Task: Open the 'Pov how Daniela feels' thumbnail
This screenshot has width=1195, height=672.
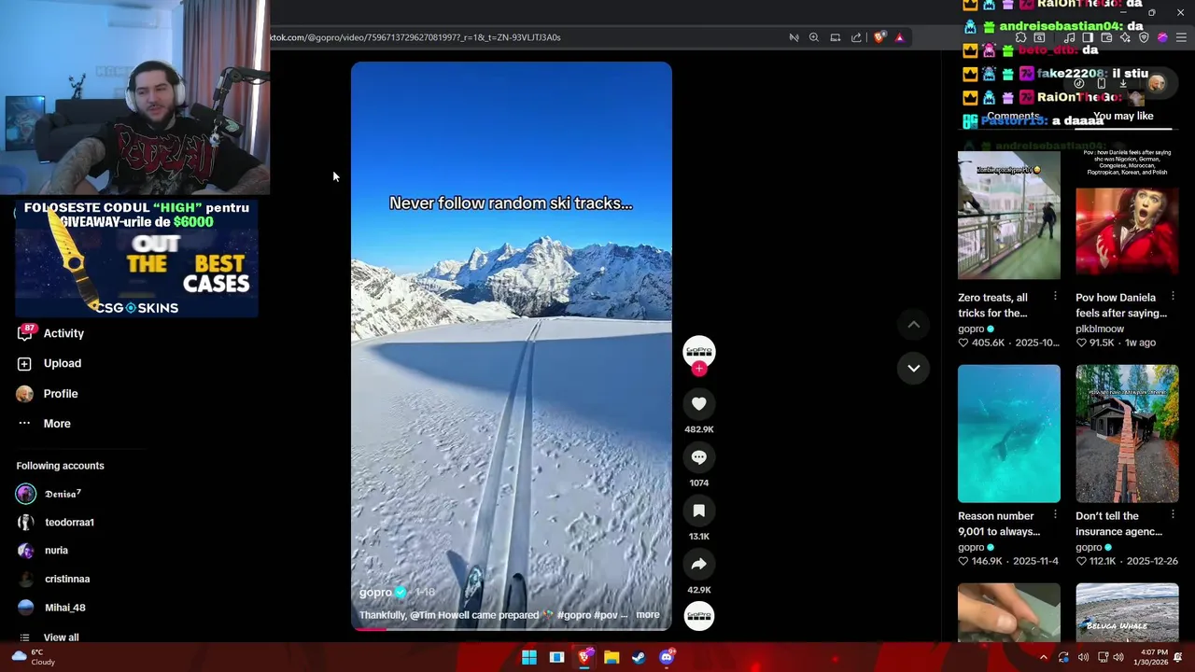Action: [x=1127, y=216]
